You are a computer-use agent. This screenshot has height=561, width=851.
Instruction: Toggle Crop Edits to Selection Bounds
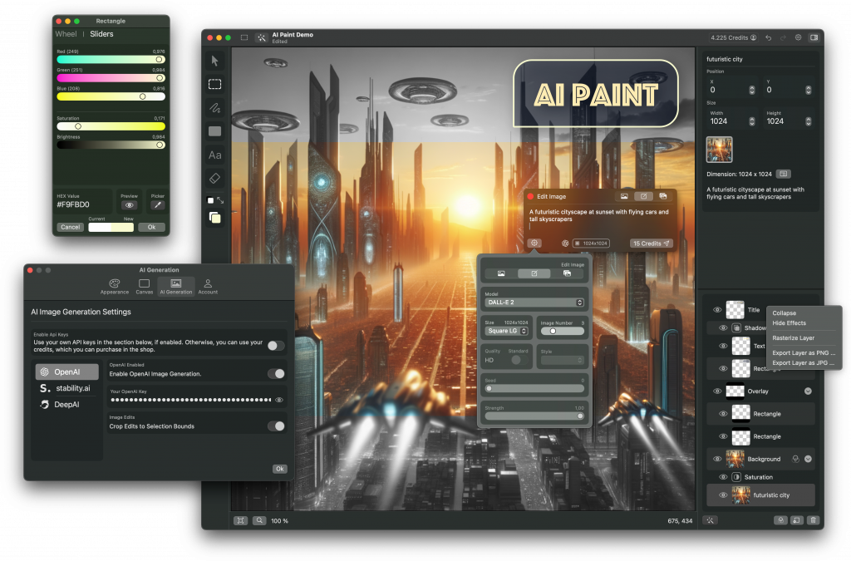pyautogui.click(x=275, y=426)
